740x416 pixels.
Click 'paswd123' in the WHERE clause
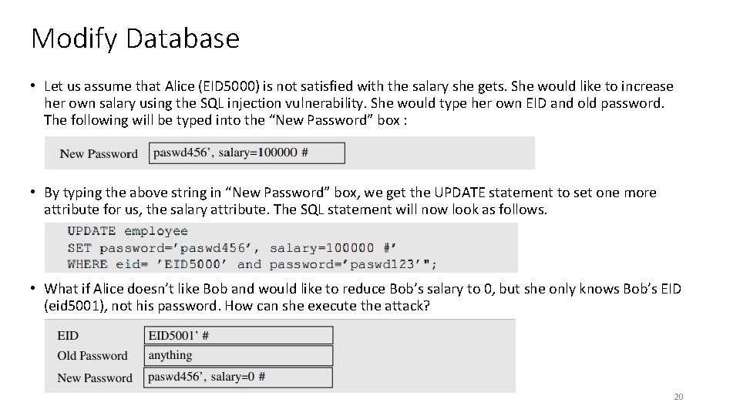click(382, 264)
